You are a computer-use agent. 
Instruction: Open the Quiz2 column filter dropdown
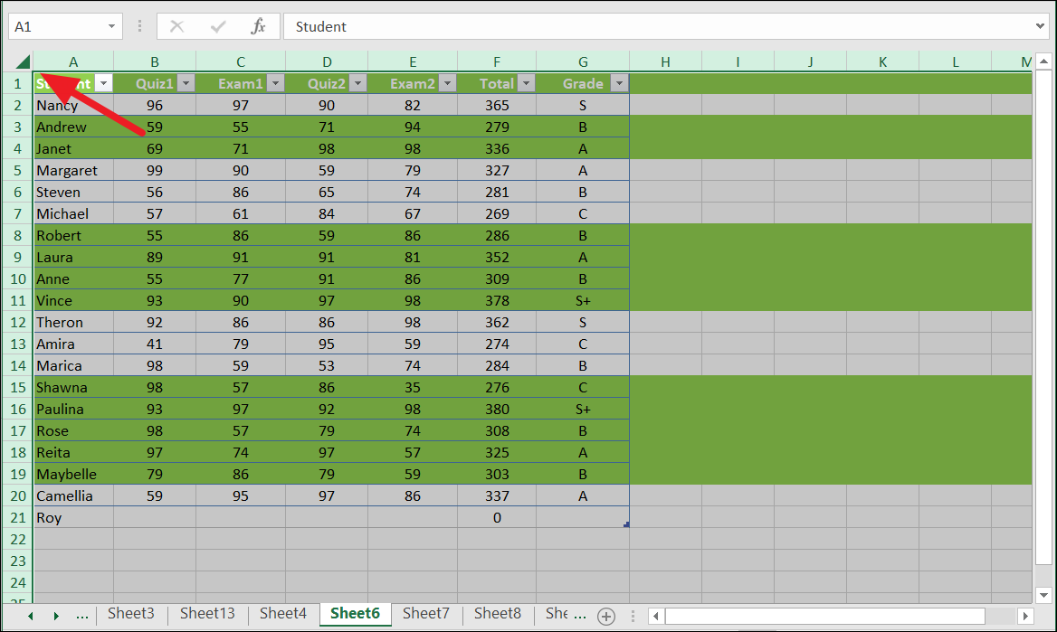click(x=359, y=82)
